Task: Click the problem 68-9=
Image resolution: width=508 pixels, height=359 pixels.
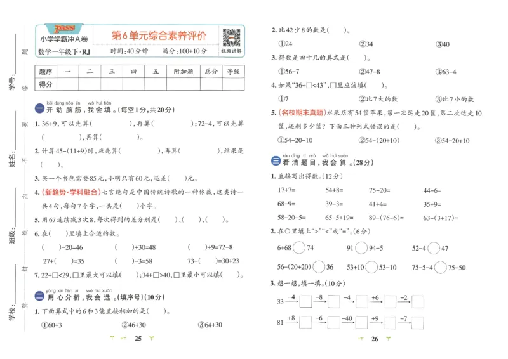Action: coord(286,204)
